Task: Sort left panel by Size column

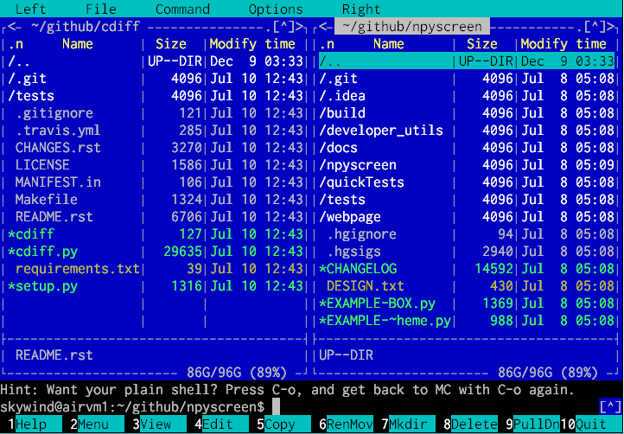Action: (x=171, y=44)
